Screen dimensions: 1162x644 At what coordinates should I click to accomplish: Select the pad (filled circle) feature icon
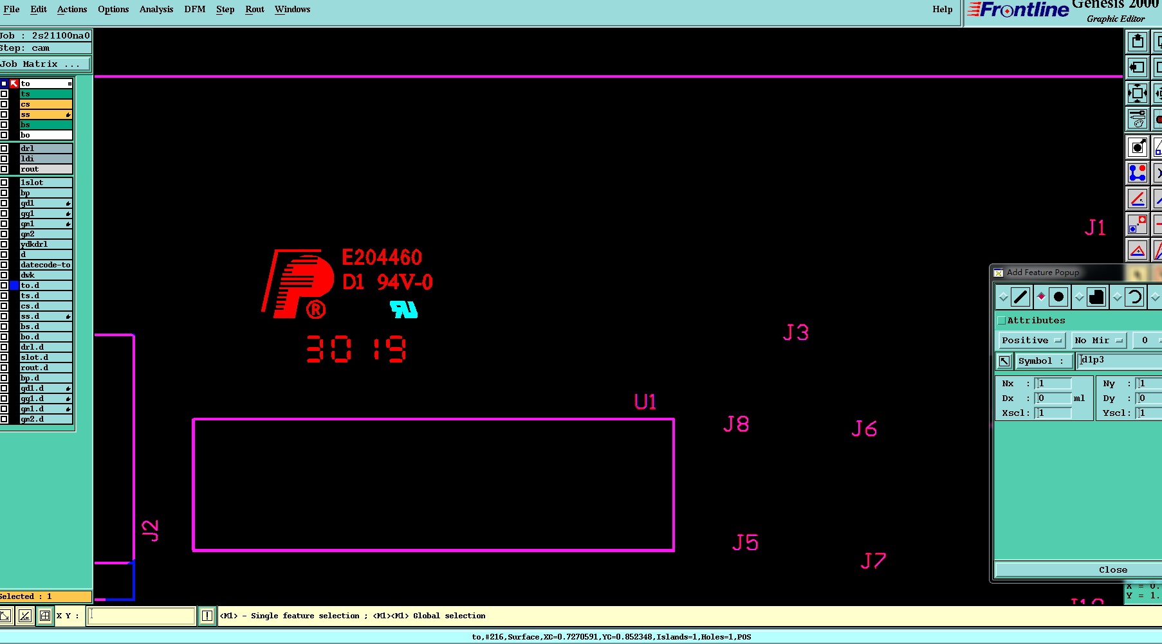(x=1058, y=297)
